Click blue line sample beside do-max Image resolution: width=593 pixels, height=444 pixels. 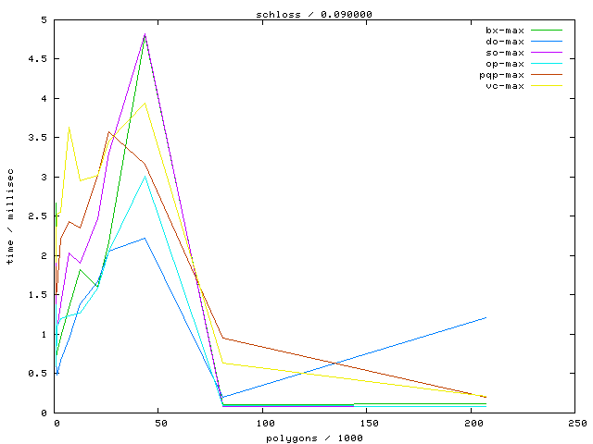click(x=547, y=42)
